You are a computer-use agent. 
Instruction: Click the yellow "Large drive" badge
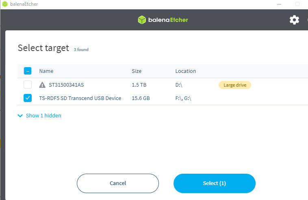(235, 85)
